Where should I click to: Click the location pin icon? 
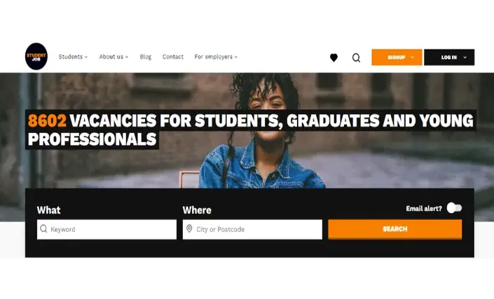tap(189, 228)
